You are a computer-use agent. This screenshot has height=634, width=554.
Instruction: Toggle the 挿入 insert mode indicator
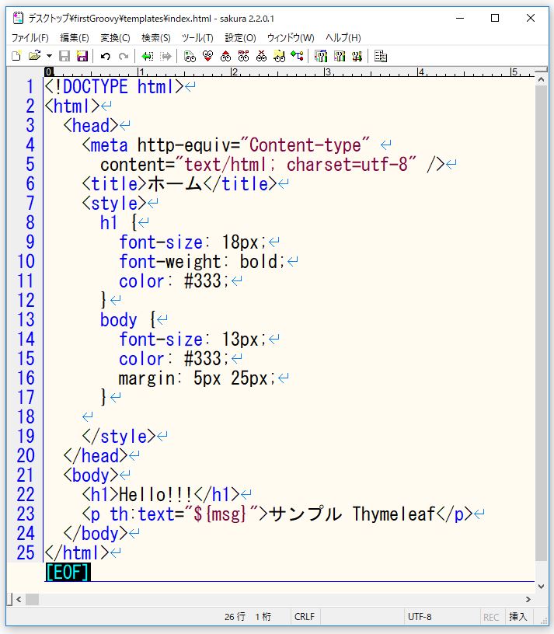(x=517, y=617)
